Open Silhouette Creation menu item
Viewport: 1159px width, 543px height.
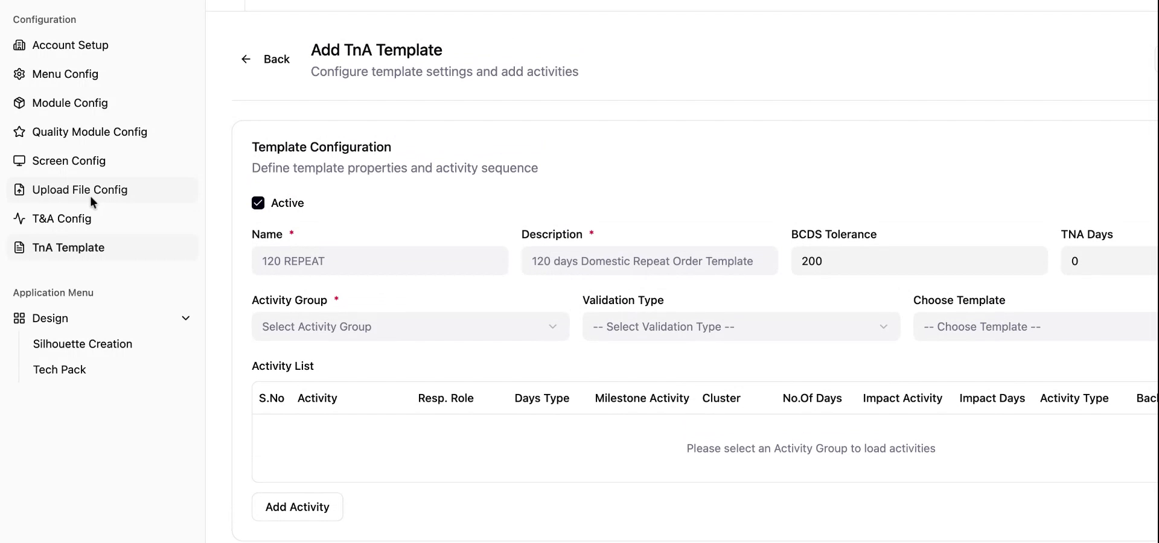[83, 344]
